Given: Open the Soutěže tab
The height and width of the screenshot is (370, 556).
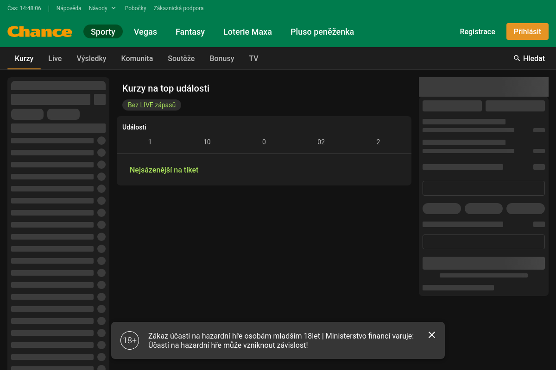Looking at the screenshot, I should click(x=181, y=58).
